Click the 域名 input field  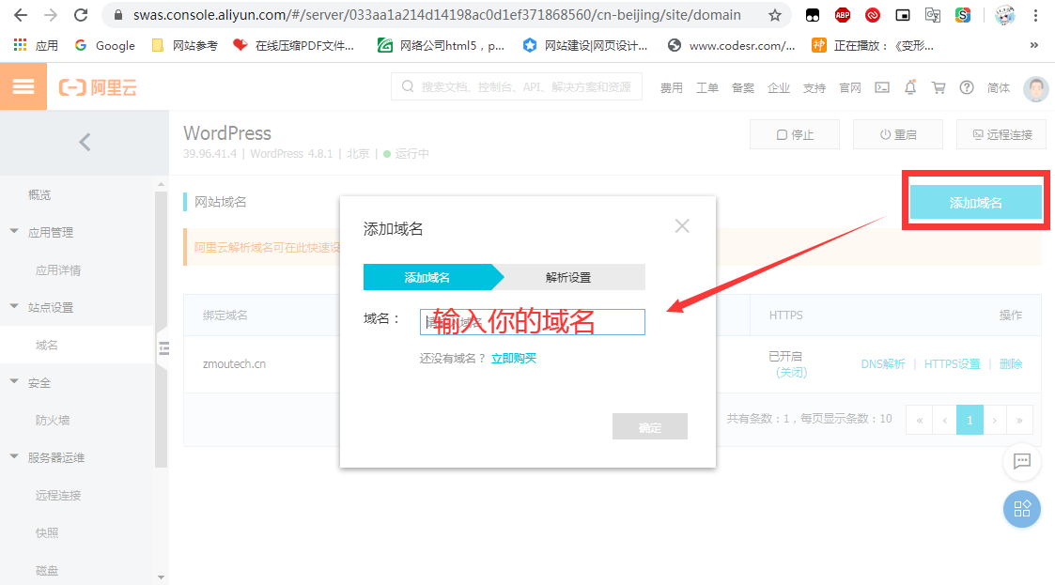(x=533, y=322)
